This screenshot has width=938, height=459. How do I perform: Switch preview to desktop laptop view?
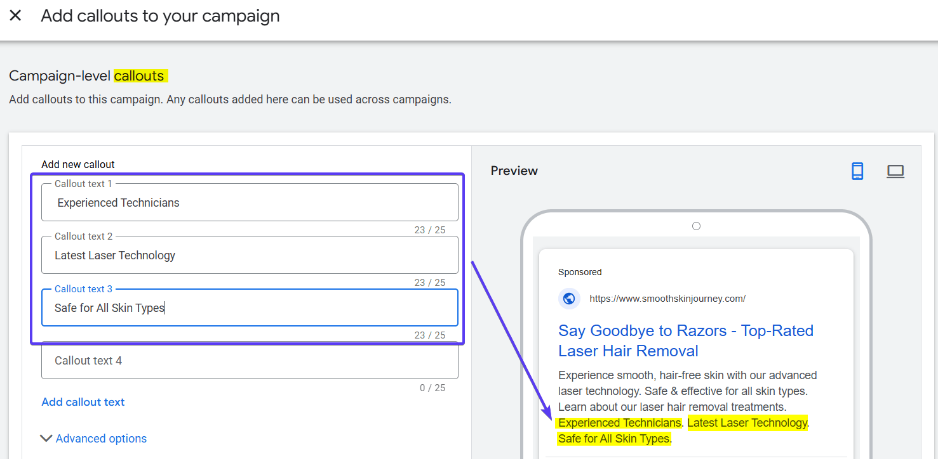tap(895, 171)
